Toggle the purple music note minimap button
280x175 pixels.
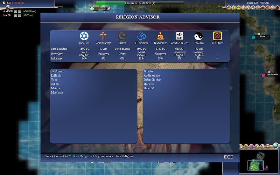pos(251,146)
